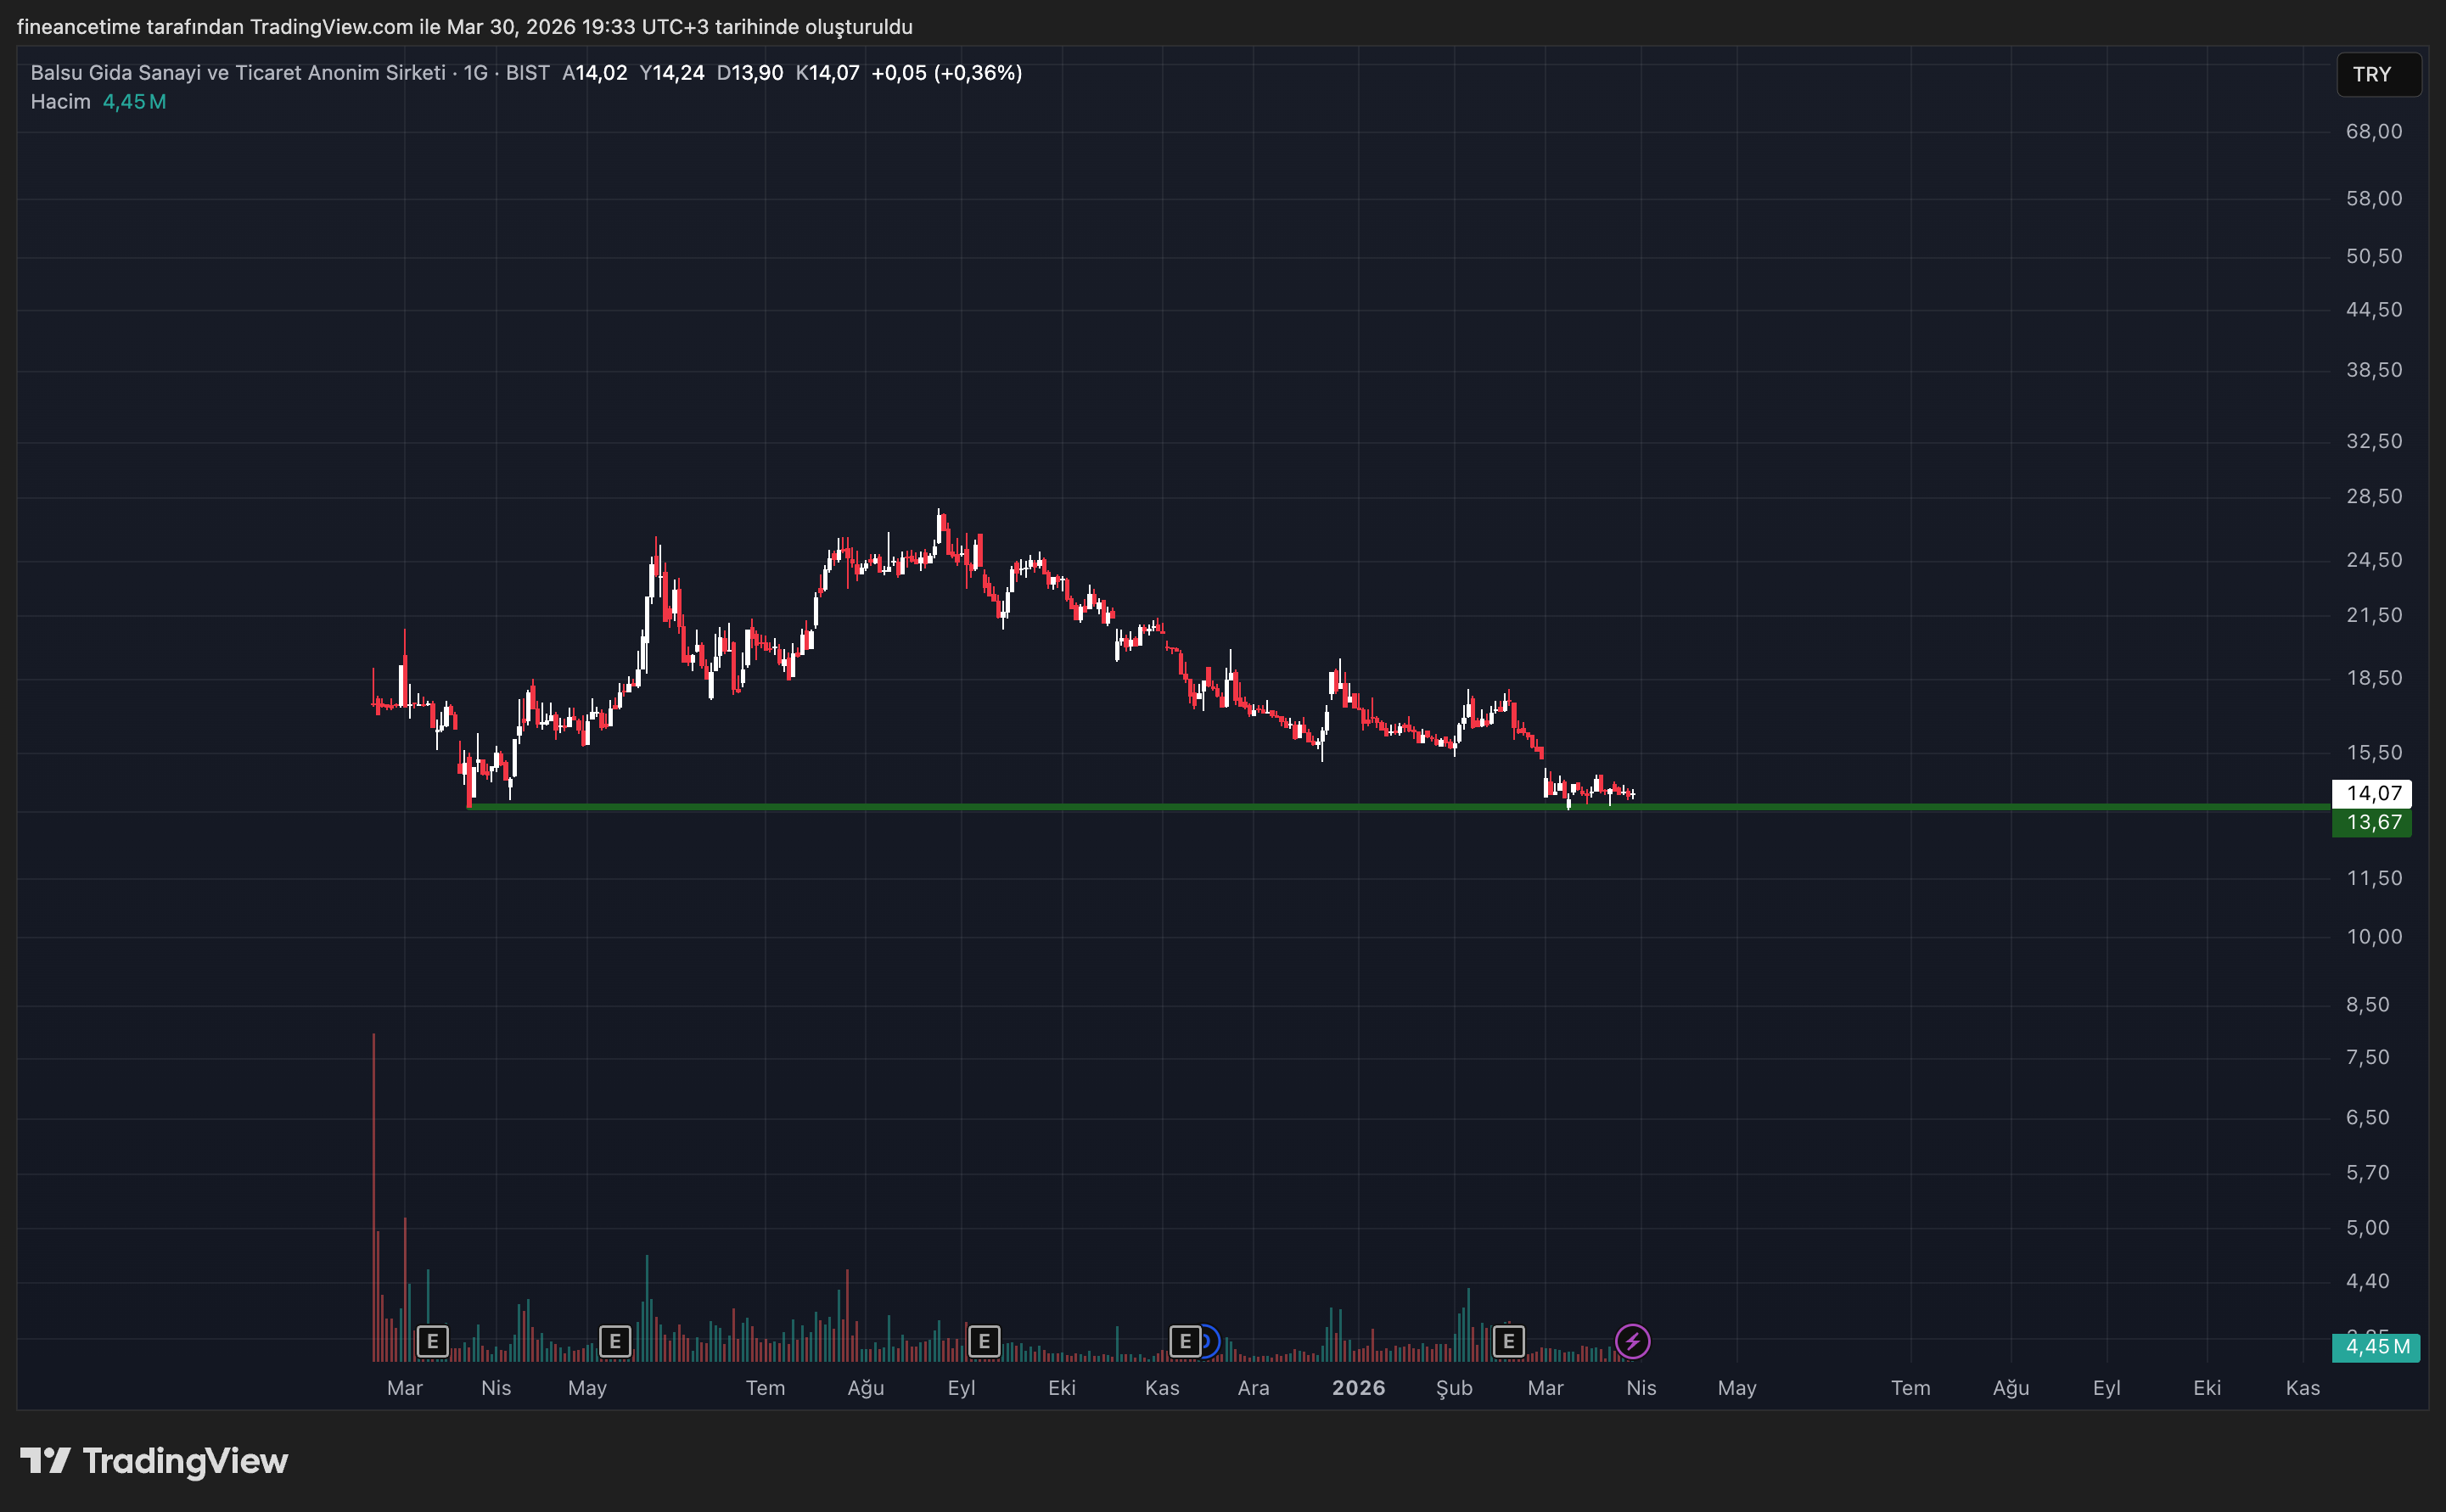The width and height of the screenshot is (2446, 1512).
Task: Open the 1G timeframe selector
Action: 477,72
